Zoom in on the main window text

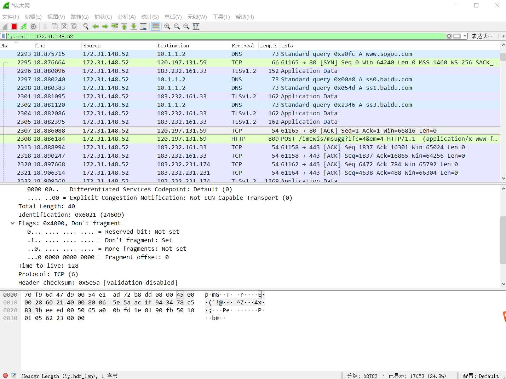[167, 27]
